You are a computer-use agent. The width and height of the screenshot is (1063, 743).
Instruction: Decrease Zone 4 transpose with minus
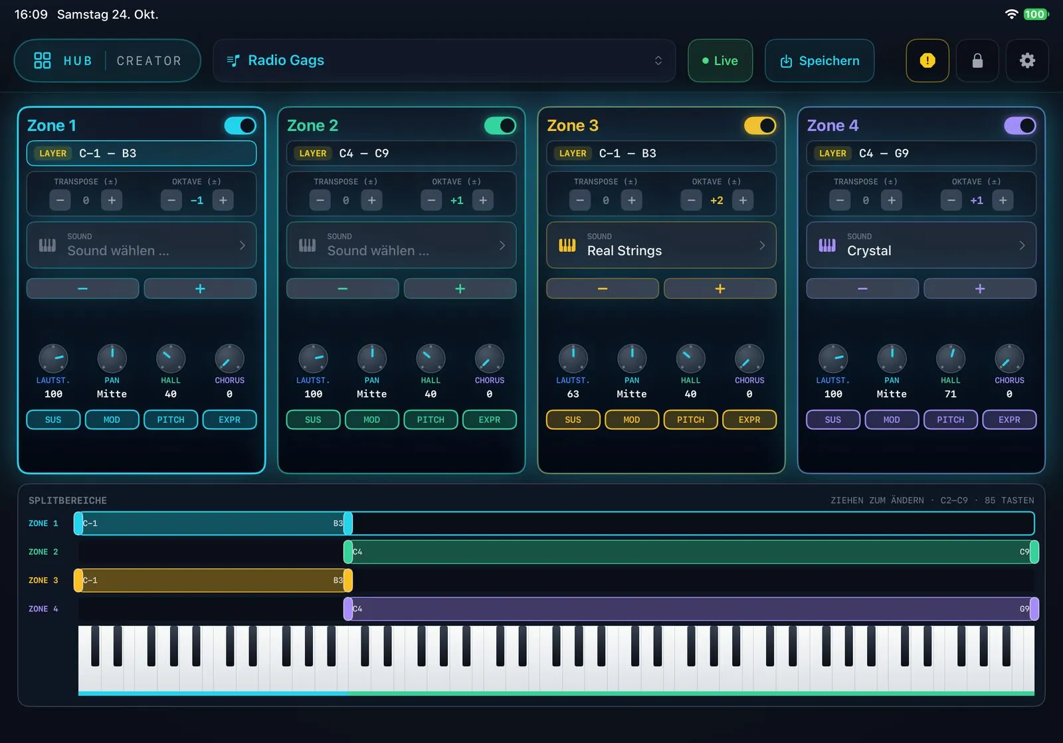(x=840, y=200)
